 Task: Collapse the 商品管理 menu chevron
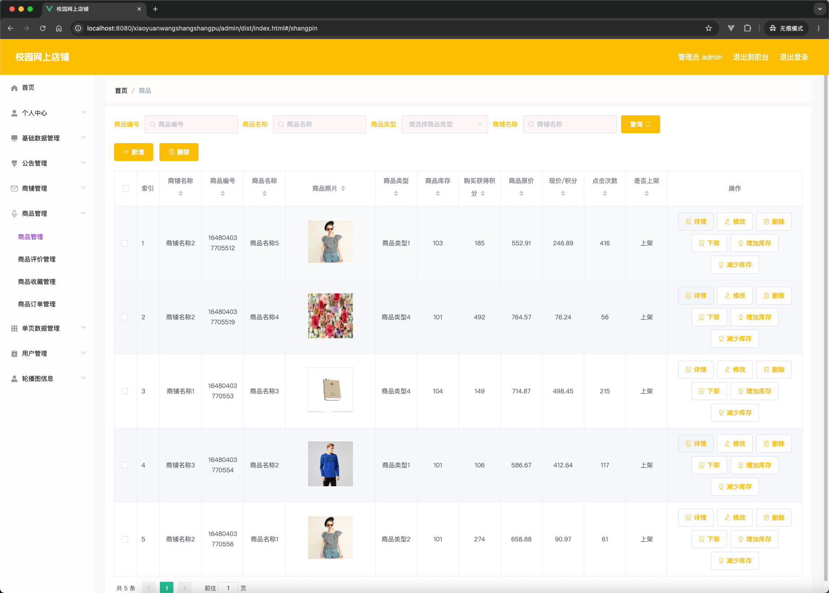tap(84, 213)
